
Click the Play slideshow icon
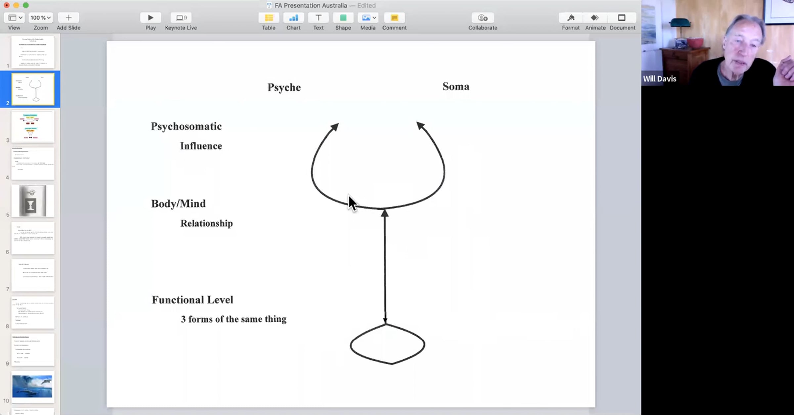151,18
